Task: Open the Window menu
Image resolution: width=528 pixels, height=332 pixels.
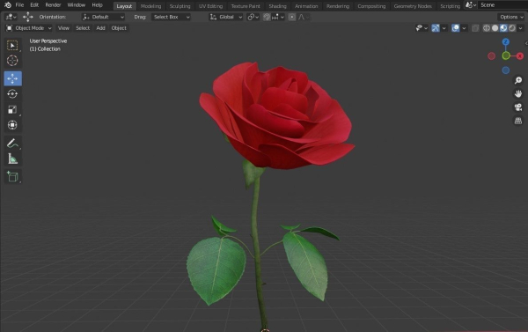Action: point(76,5)
